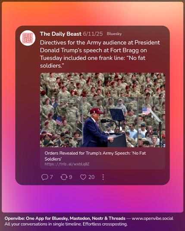Click The Daily Beast account name
185x231 pixels.
[60, 34]
